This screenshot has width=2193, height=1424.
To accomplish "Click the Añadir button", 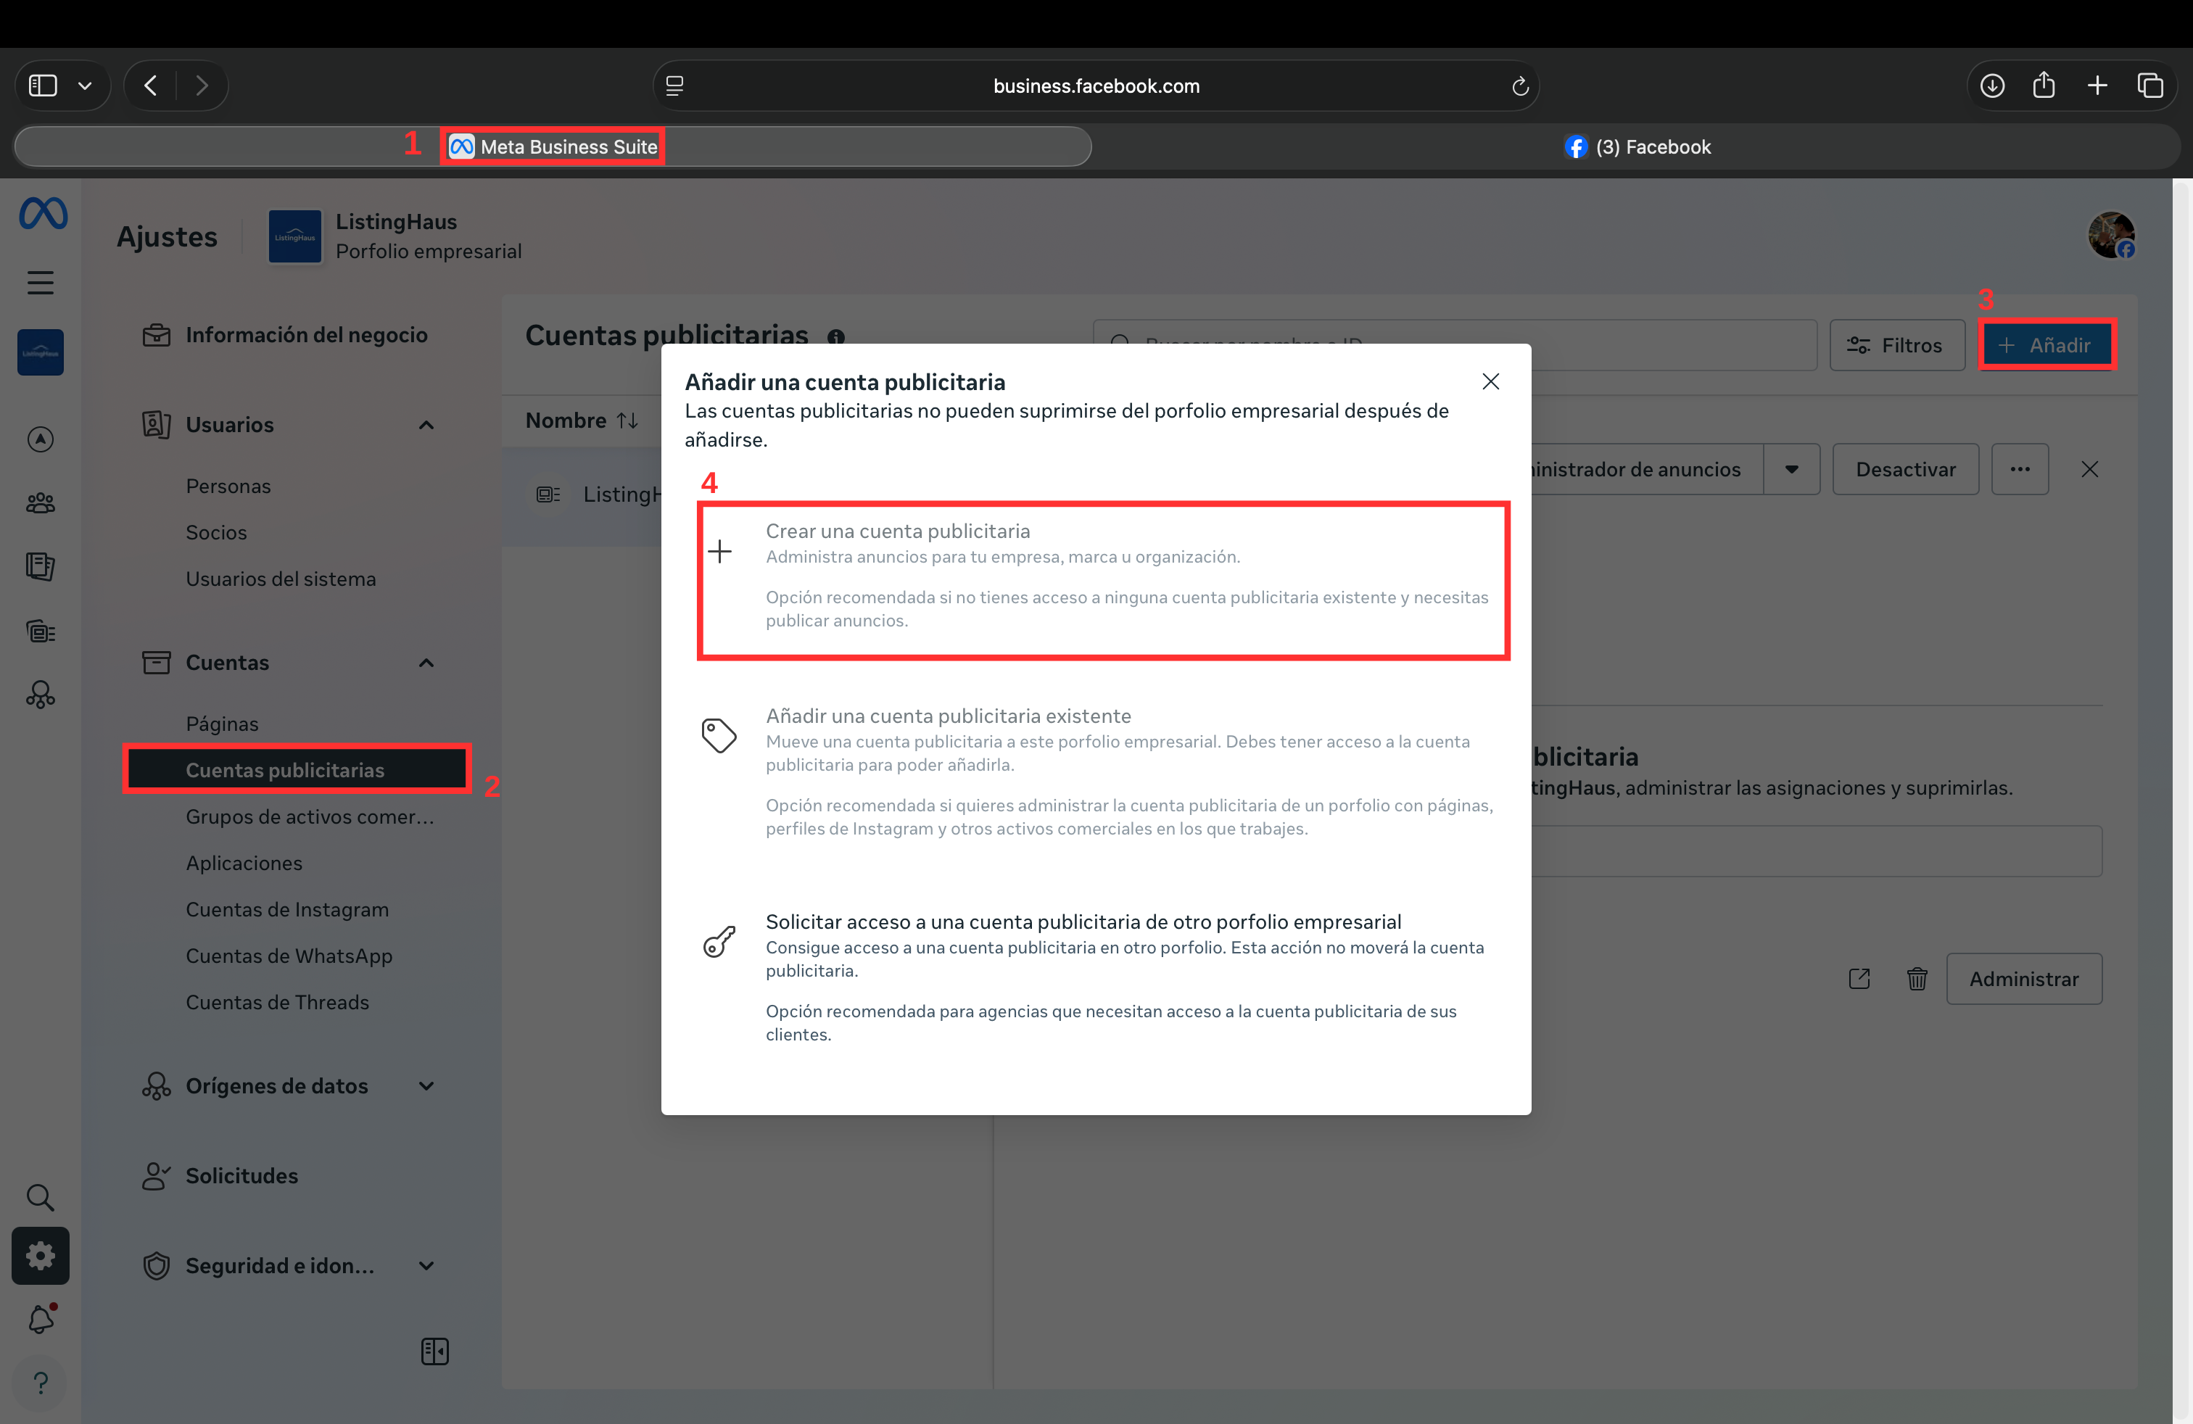I will point(2046,344).
